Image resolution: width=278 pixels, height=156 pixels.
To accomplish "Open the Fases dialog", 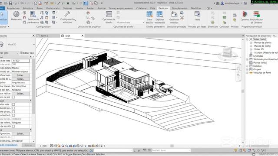I will pyautogui.click(x=197, y=16).
